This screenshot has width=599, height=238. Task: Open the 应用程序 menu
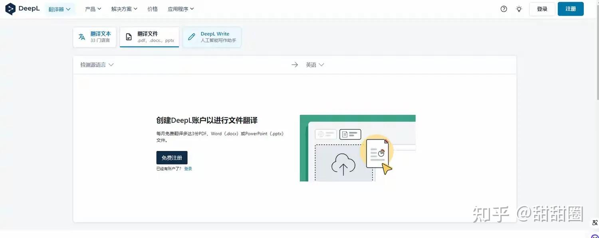181,9
